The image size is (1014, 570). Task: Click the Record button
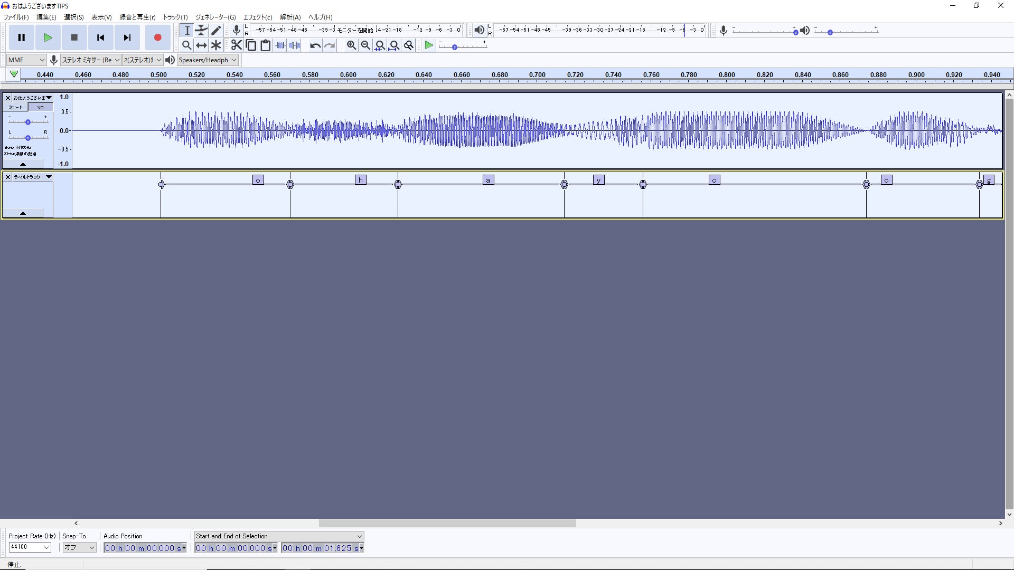[157, 37]
